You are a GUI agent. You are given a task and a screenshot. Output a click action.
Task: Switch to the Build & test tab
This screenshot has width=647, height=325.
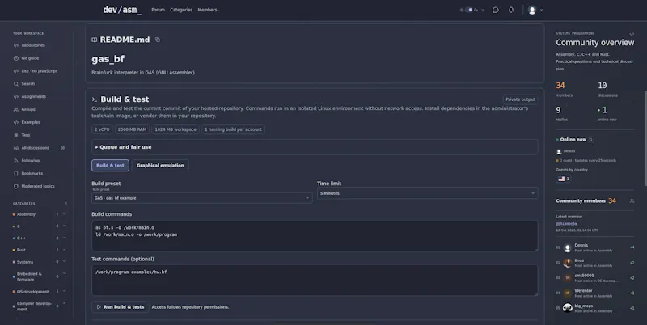click(x=110, y=166)
